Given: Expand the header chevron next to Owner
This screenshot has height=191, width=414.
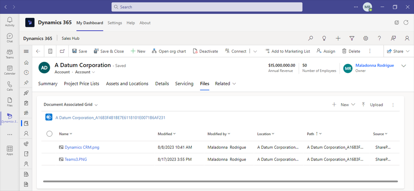Looking at the screenshot, I should pyautogui.click(x=404, y=66).
